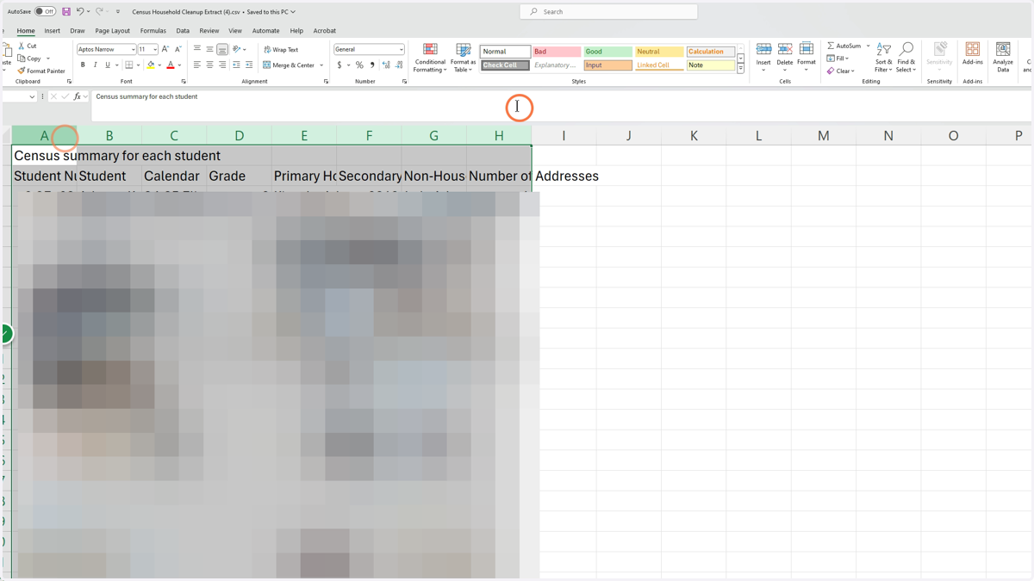Screen dimensions: 1034x581
Task: Open the Name Box dropdown arrow
Action: tap(32, 96)
